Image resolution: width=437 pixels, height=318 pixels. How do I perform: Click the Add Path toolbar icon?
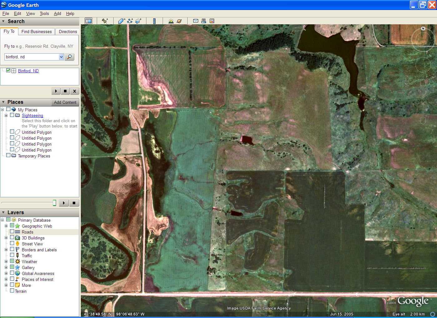click(x=130, y=21)
